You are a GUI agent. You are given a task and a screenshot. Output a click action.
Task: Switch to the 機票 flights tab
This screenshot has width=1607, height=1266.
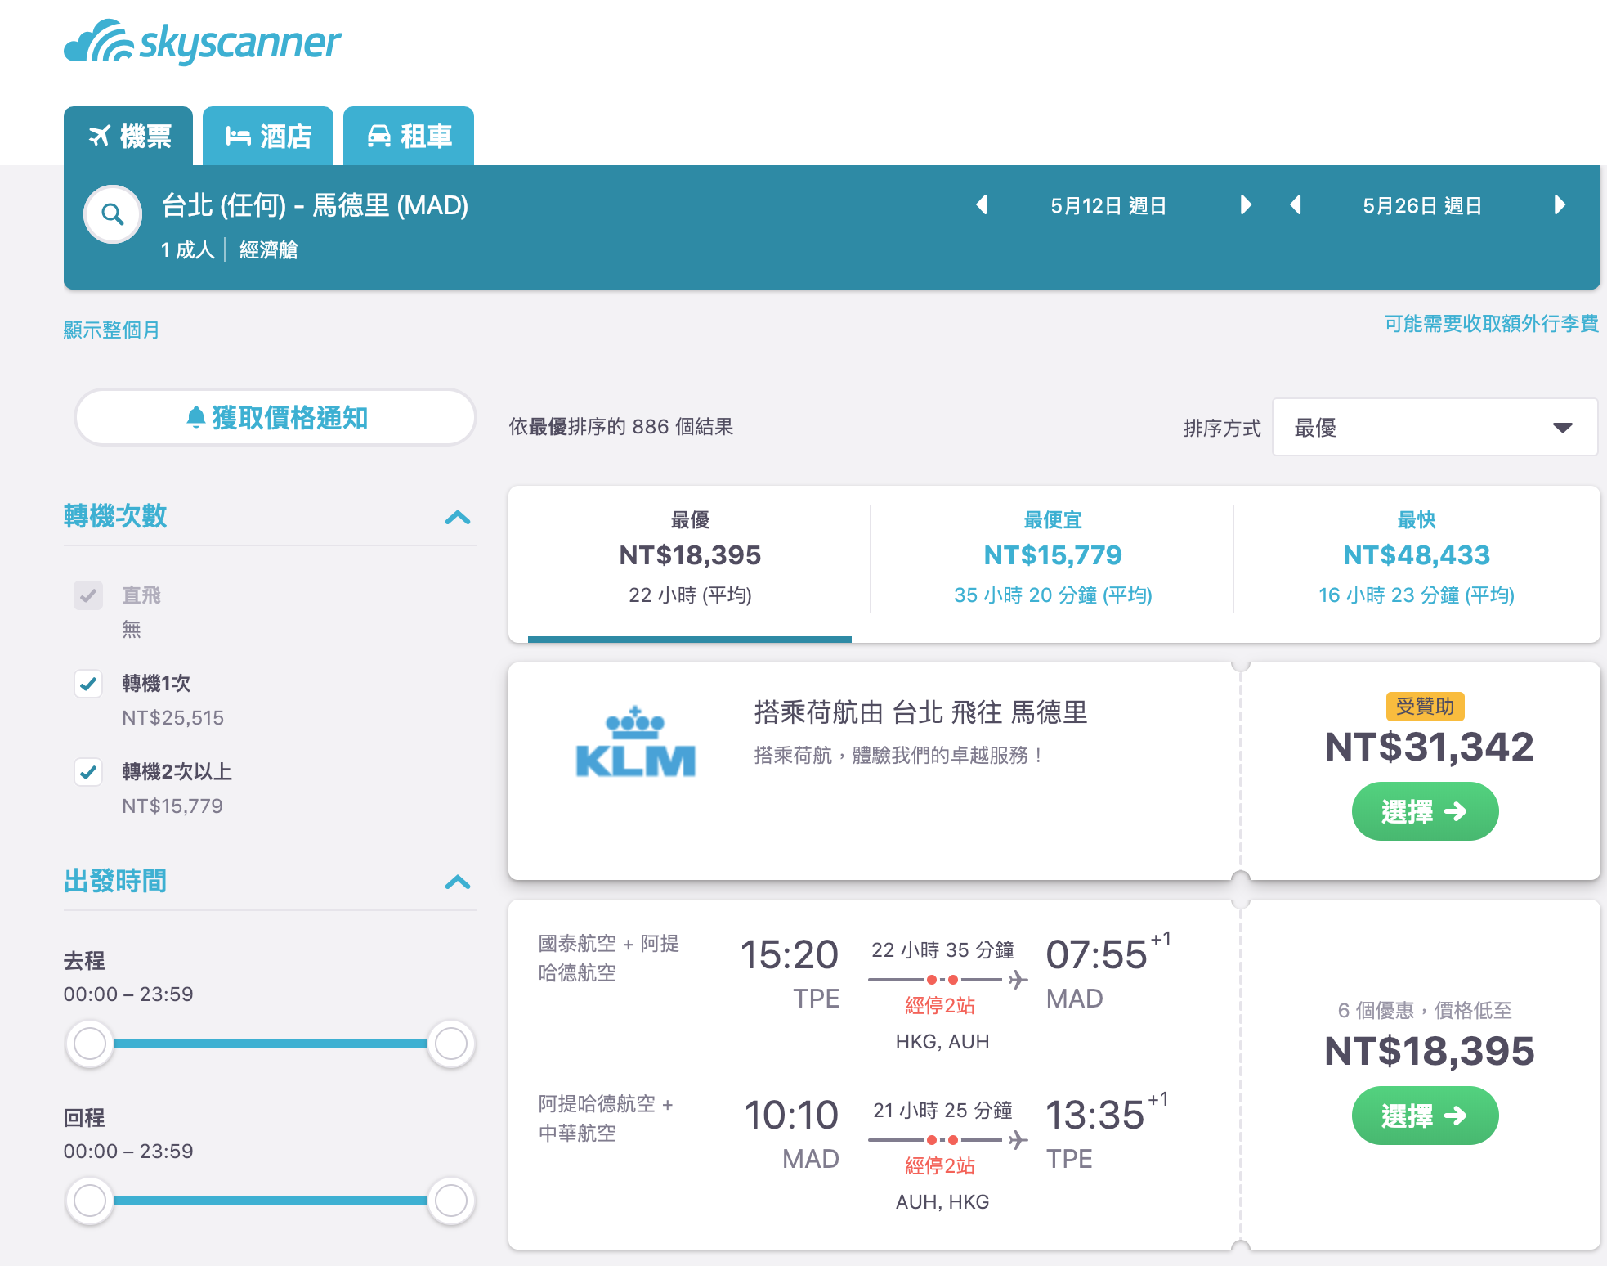[x=128, y=136]
